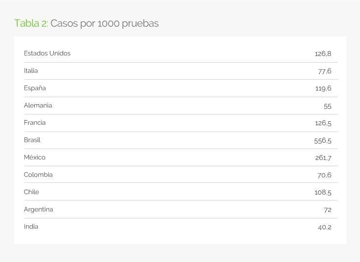360x262 pixels.
Task: Click the 'Tabla 2:' green heading label
Action: tap(31, 23)
